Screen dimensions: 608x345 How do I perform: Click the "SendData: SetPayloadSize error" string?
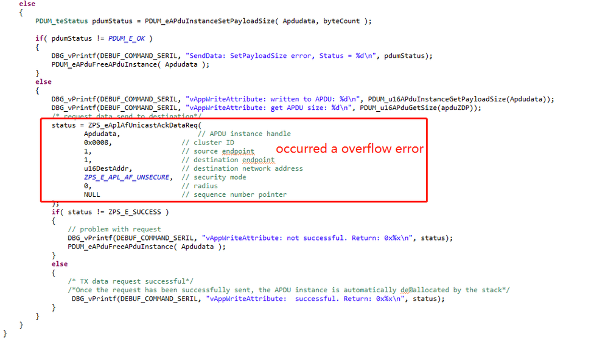[281, 56]
